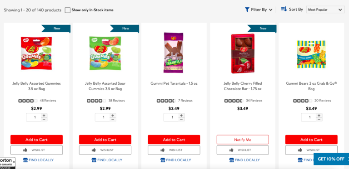Screen dimensions: 349x169
Task: Click the quantity field for Gummi Bears
Action: pos(309,117)
